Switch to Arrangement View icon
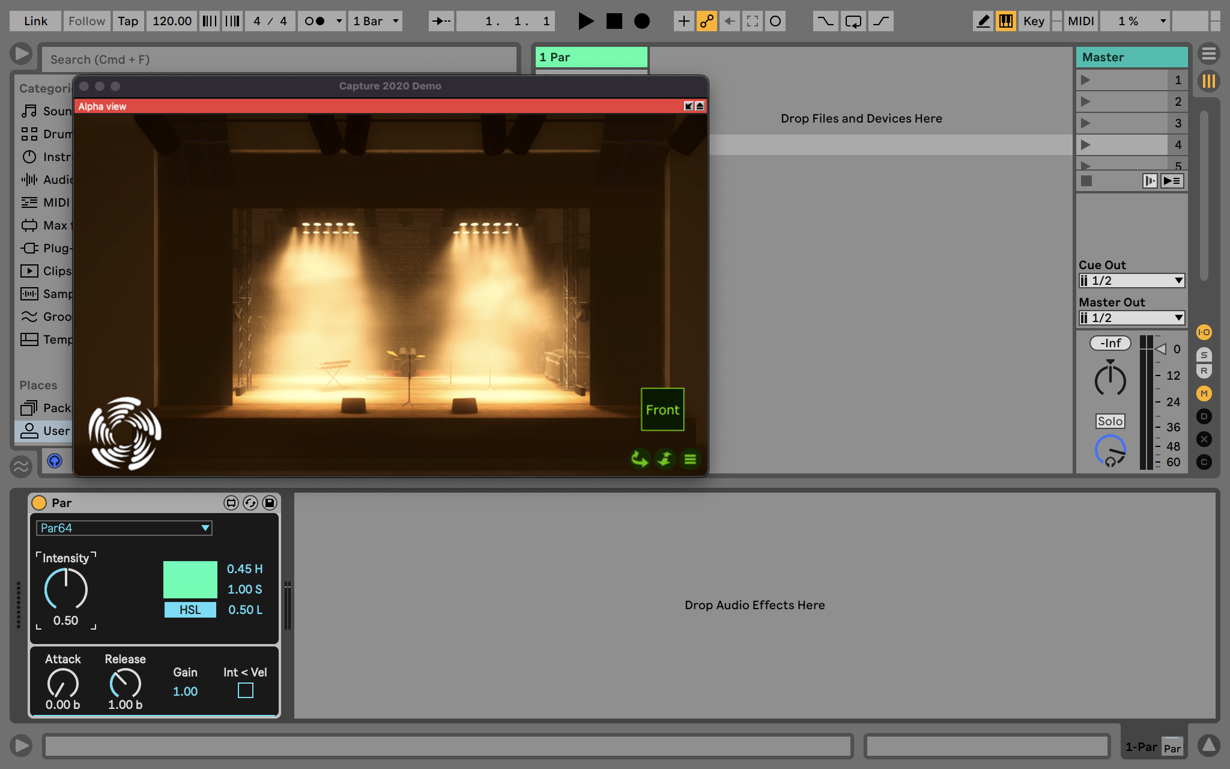This screenshot has width=1230, height=769. (1209, 53)
